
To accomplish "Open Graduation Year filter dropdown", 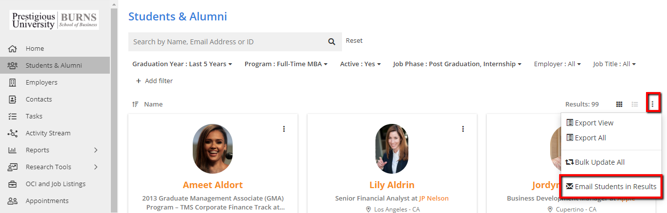I will pos(182,64).
